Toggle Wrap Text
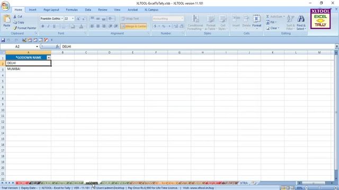 (130, 19)
